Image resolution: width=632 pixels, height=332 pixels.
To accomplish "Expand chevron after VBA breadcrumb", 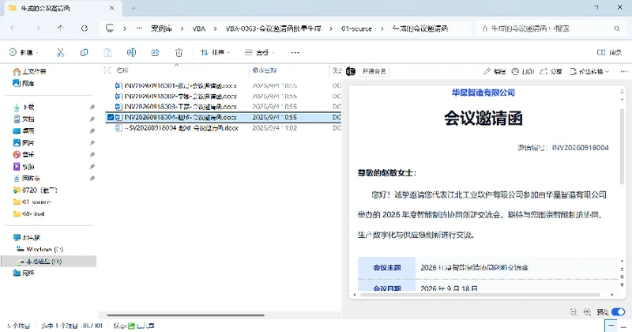I will click(215, 28).
